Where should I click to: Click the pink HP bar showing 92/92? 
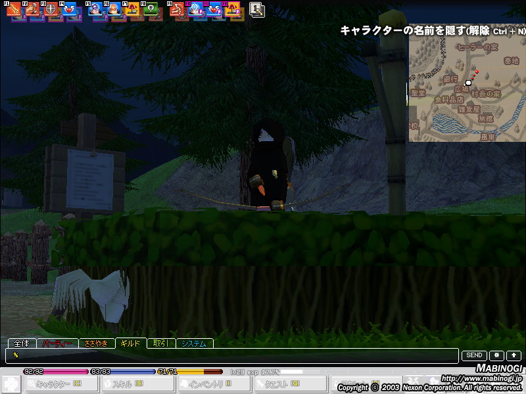[x=56, y=372]
